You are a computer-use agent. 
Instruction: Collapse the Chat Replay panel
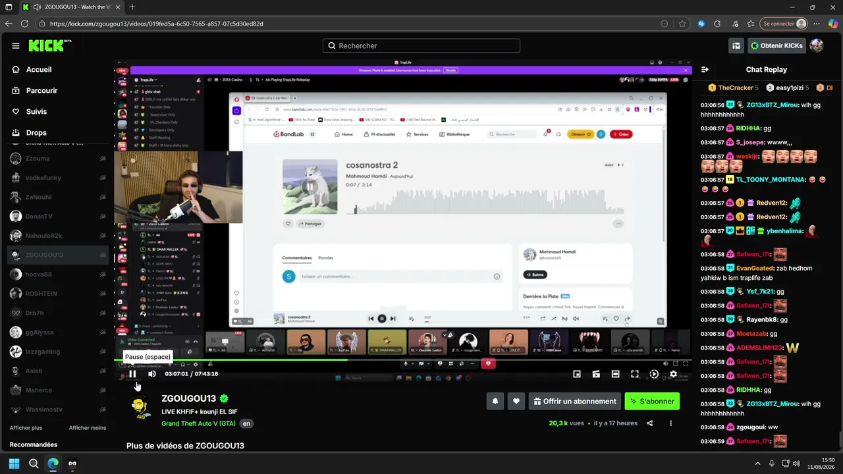click(x=705, y=69)
